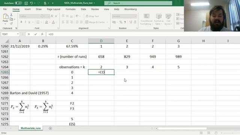Screen dimensions: 240x135
Task: Open the Undo history dropdown arrow
Action: tap(34, 3)
